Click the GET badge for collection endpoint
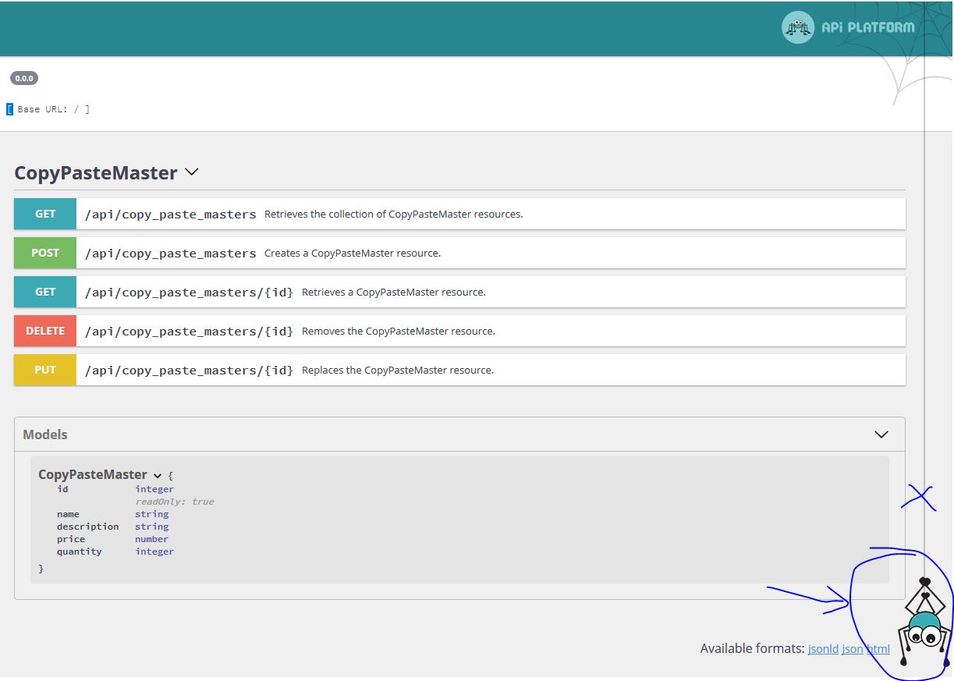Image resolution: width=954 pixels, height=681 pixels. [45, 214]
